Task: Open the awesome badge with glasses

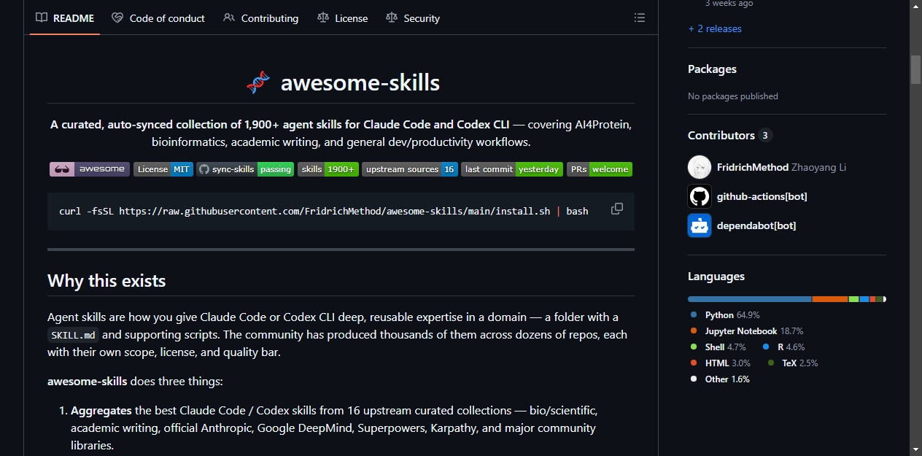Action: click(x=90, y=169)
